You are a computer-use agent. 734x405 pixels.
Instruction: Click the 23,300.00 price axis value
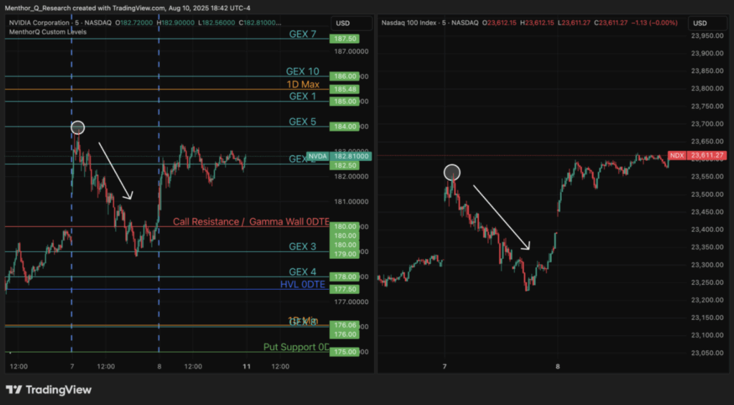707,265
